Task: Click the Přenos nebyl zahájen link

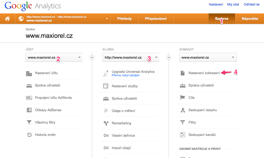Action: pos(126,75)
